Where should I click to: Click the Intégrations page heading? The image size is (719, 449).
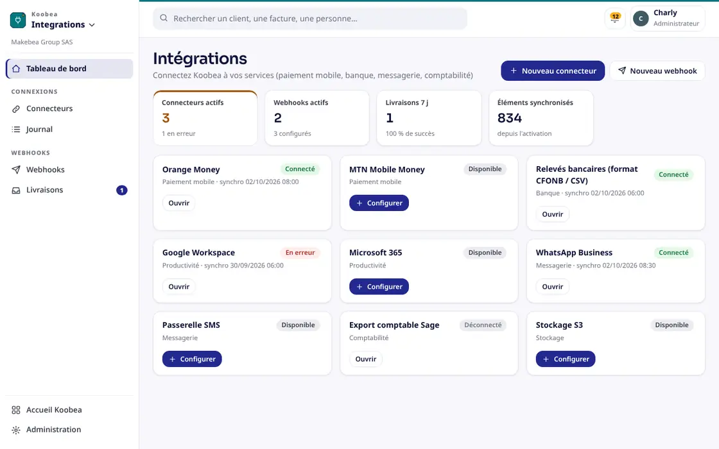click(200, 58)
